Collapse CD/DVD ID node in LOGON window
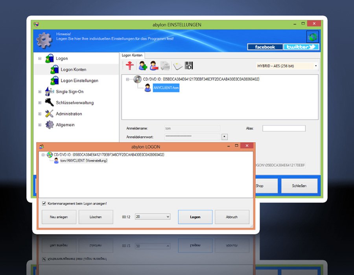Screen dimensions: 354x275 43,155
